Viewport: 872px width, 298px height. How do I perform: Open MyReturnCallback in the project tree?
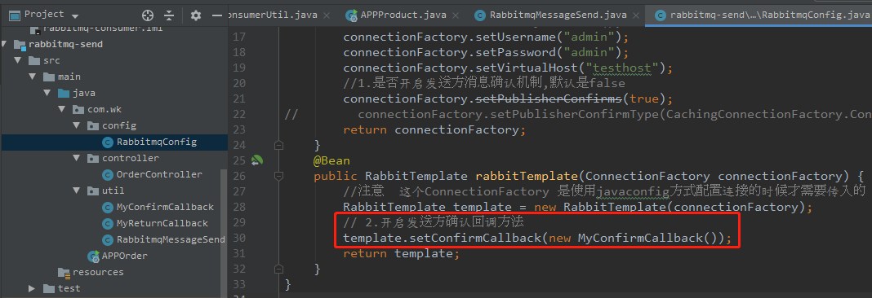(x=155, y=223)
